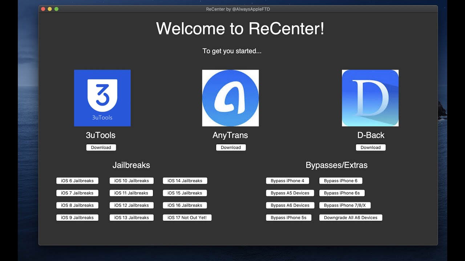465x261 pixels.
Task: Select Bypass iPhone 5s
Action: coord(288,217)
